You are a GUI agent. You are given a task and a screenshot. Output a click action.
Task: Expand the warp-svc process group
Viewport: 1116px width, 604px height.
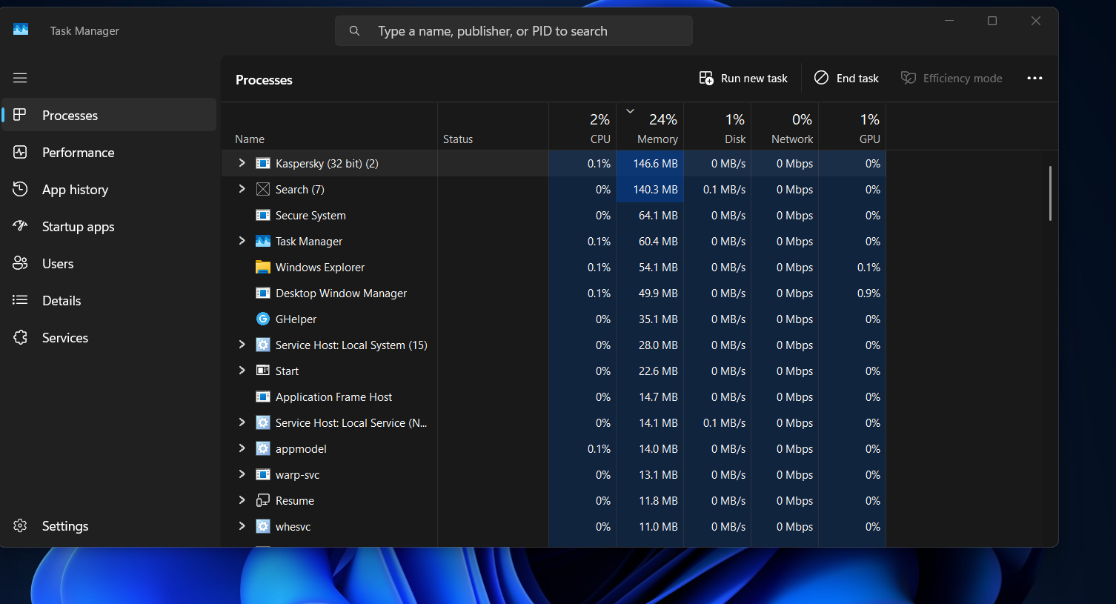(x=242, y=474)
